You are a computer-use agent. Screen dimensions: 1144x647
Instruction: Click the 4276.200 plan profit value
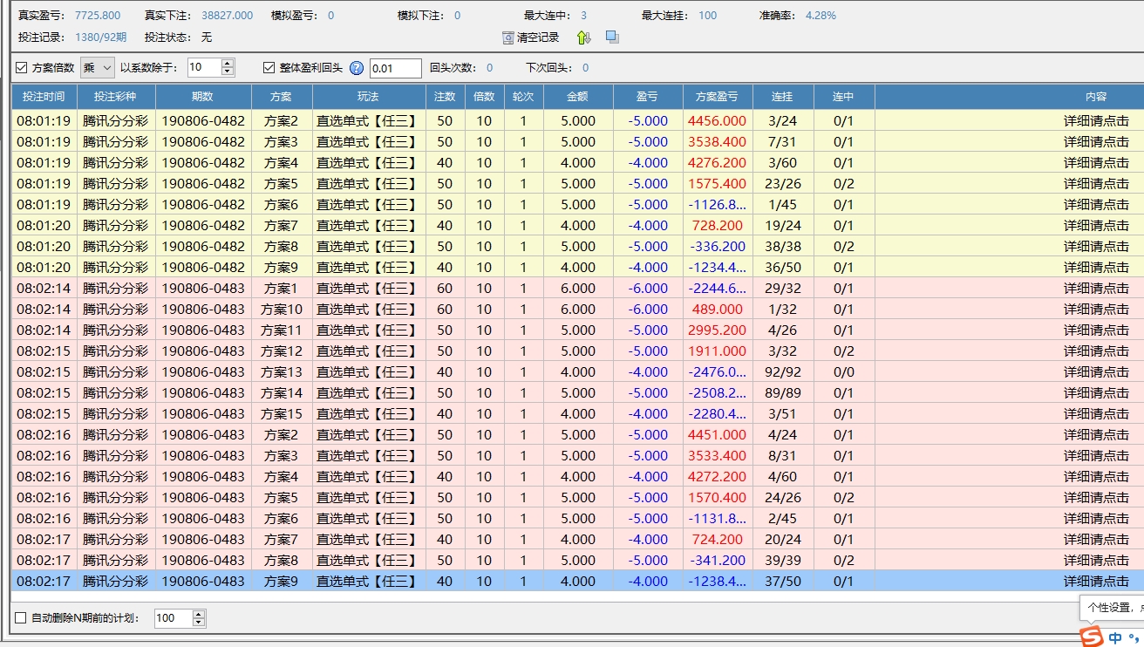[x=718, y=163]
